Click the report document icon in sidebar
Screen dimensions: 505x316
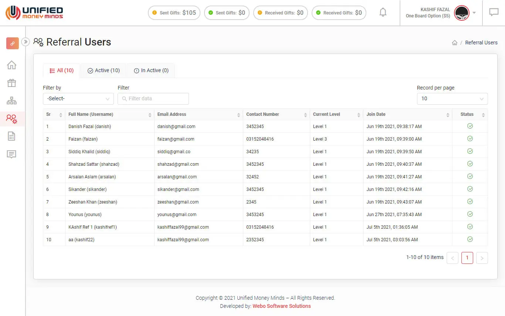(12, 137)
